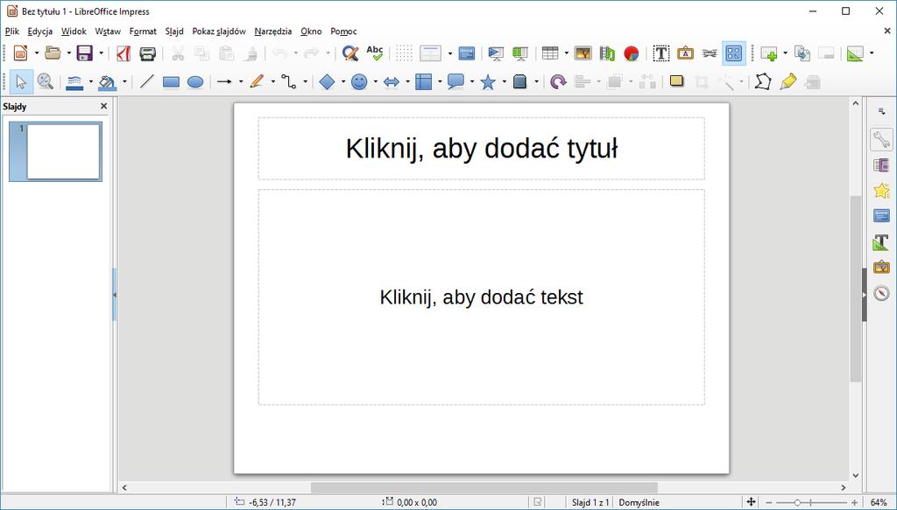Start the slide show from current slide
Viewport: 897px width, 510px height.
click(520, 53)
